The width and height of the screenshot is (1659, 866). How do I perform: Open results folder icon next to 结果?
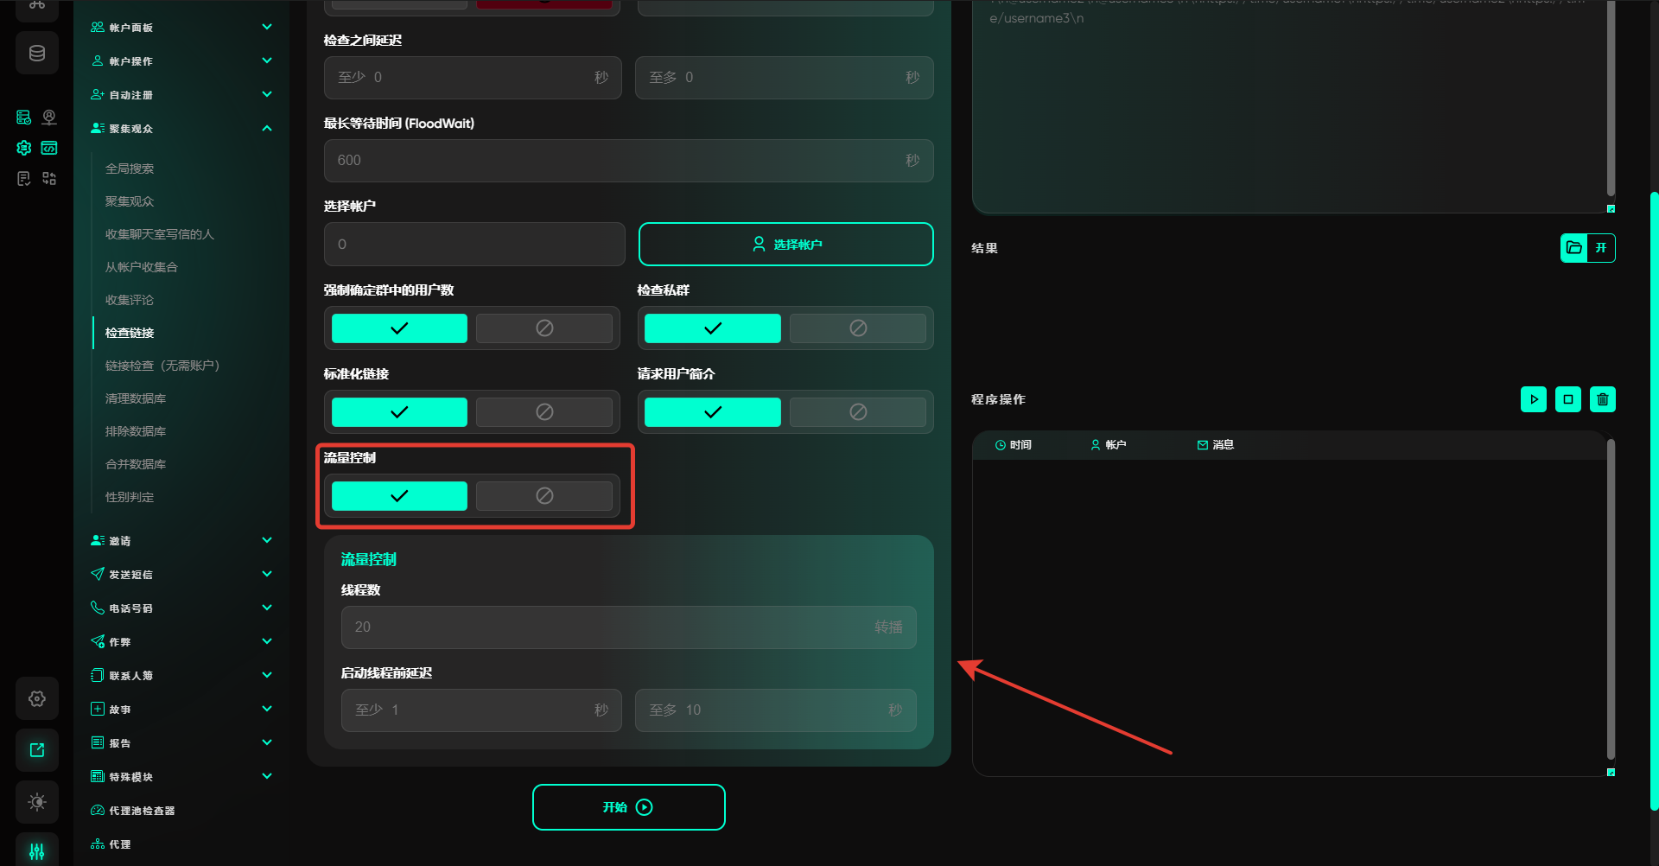coord(1573,248)
